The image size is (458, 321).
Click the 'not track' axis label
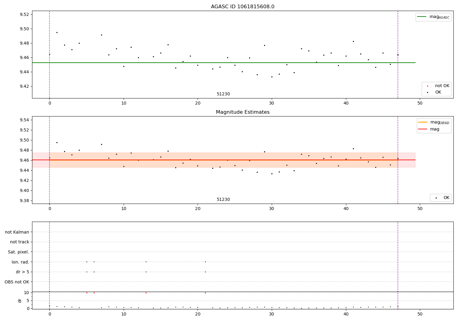(x=20, y=242)
